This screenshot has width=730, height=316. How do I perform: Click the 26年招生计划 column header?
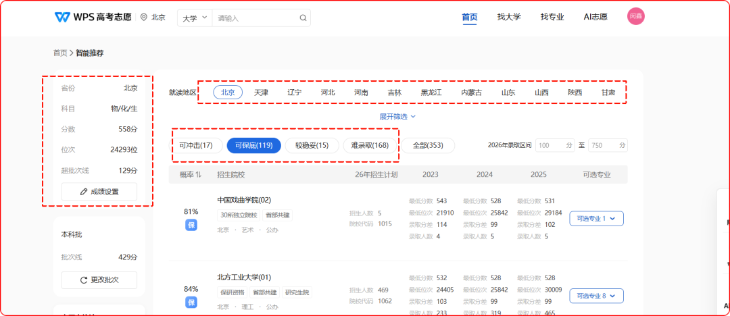coord(376,175)
